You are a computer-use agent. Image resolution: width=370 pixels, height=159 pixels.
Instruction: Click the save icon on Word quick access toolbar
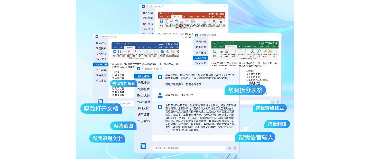pos(115,44)
